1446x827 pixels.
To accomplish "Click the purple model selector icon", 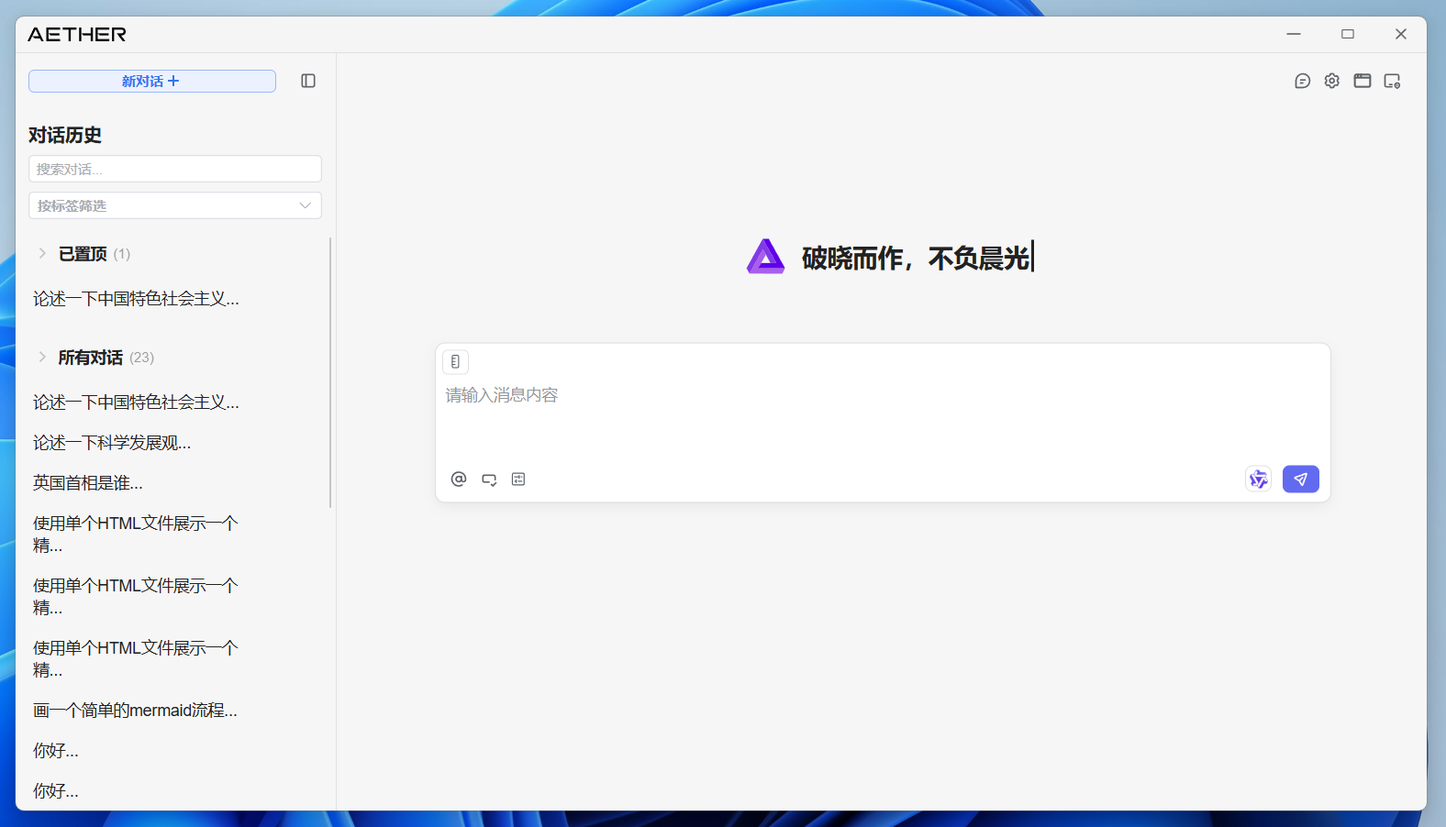I will [1258, 479].
